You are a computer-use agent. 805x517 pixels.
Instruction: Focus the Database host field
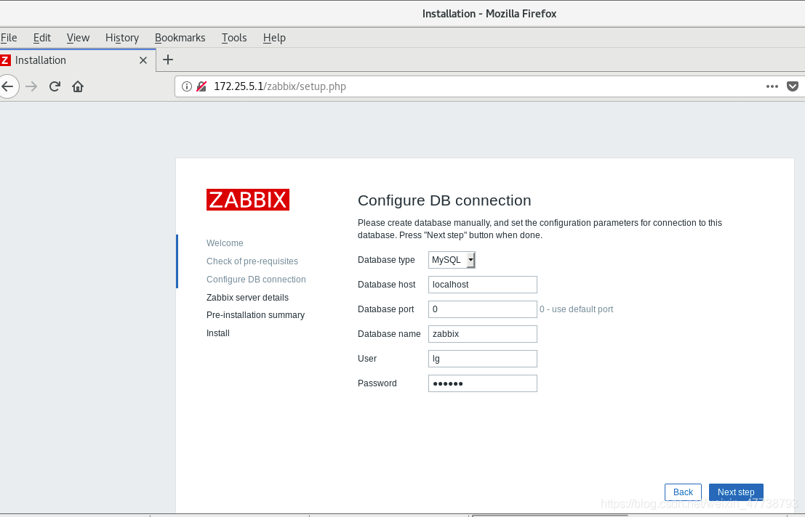(483, 285)
